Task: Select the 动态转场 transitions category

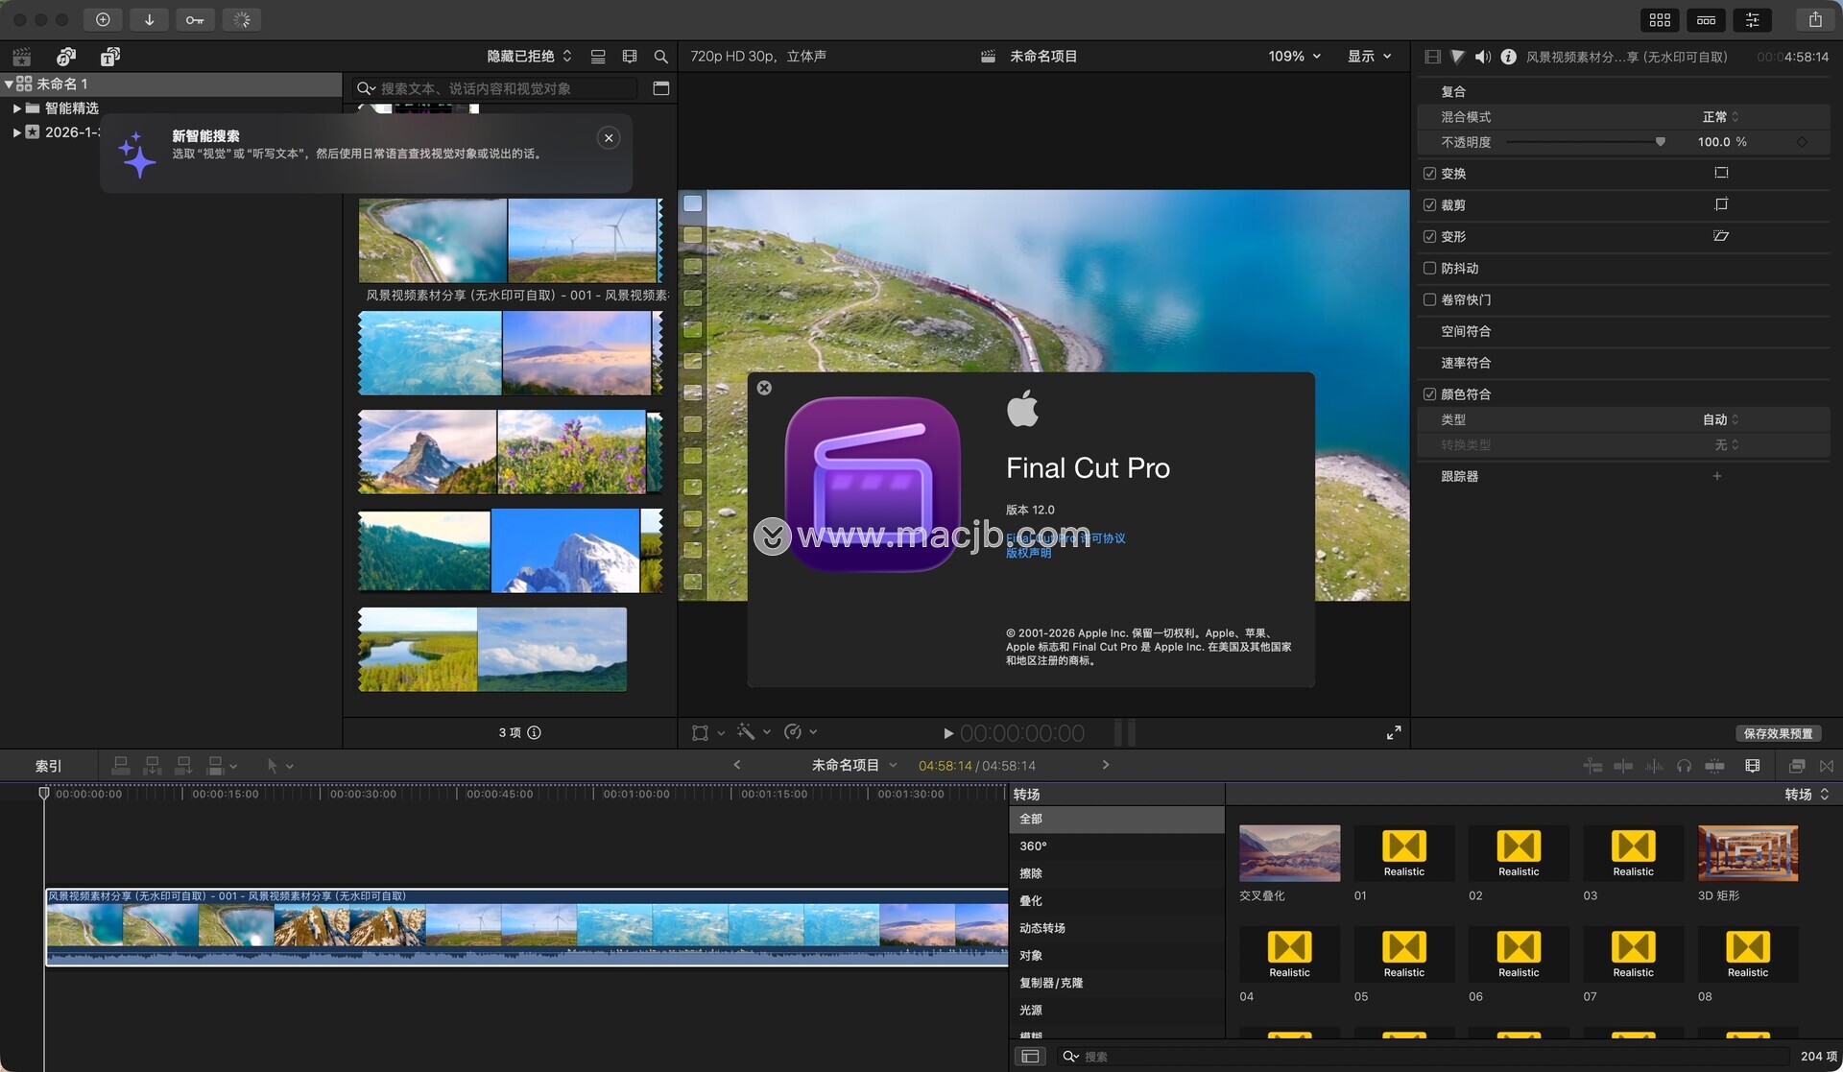Action: coord(1041,928)
